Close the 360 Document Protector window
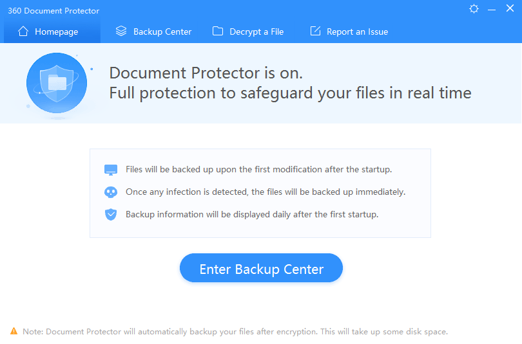This screenshot has height=344, width=522. 509,9
